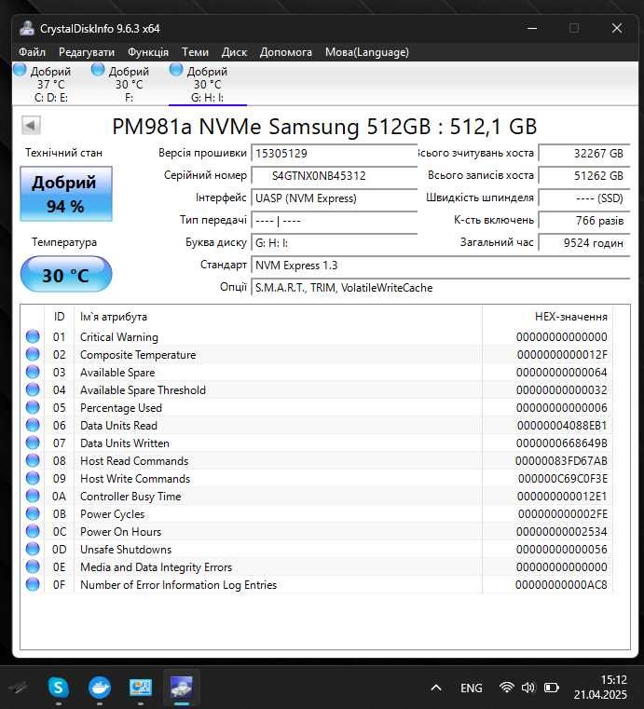Click the Unsafe Shutdowns attribute name
Viewport: 644px width, 709px height.
pos(126,549)
